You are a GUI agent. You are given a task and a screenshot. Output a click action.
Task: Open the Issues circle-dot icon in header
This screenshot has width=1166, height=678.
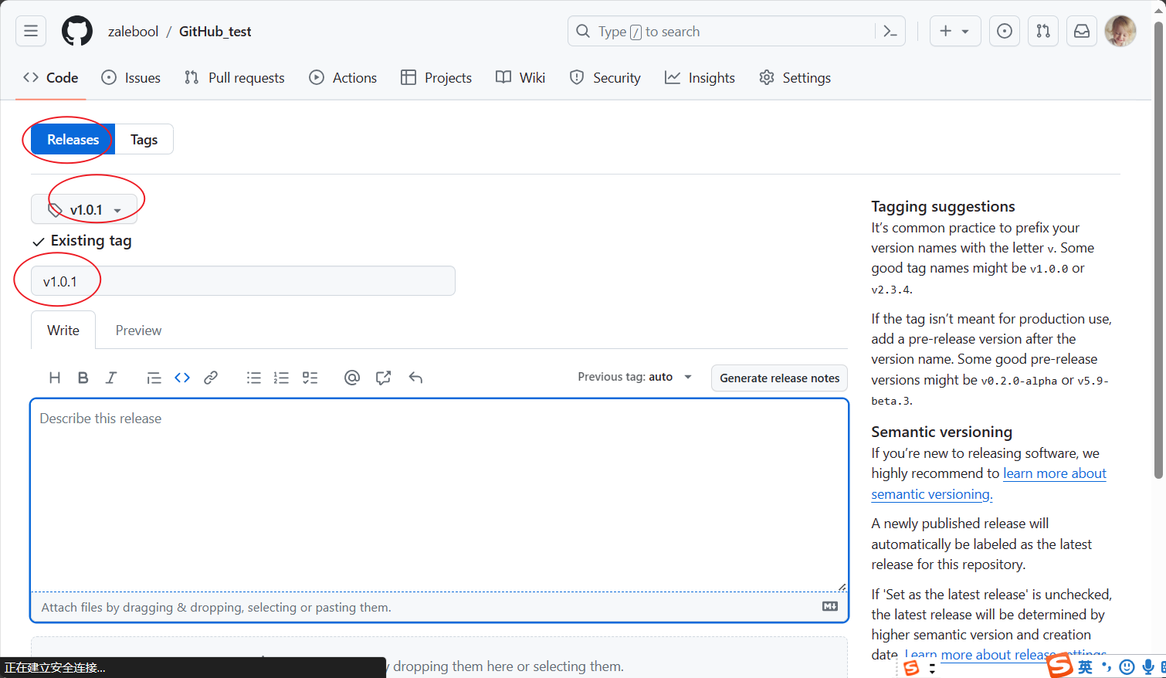1004,31
